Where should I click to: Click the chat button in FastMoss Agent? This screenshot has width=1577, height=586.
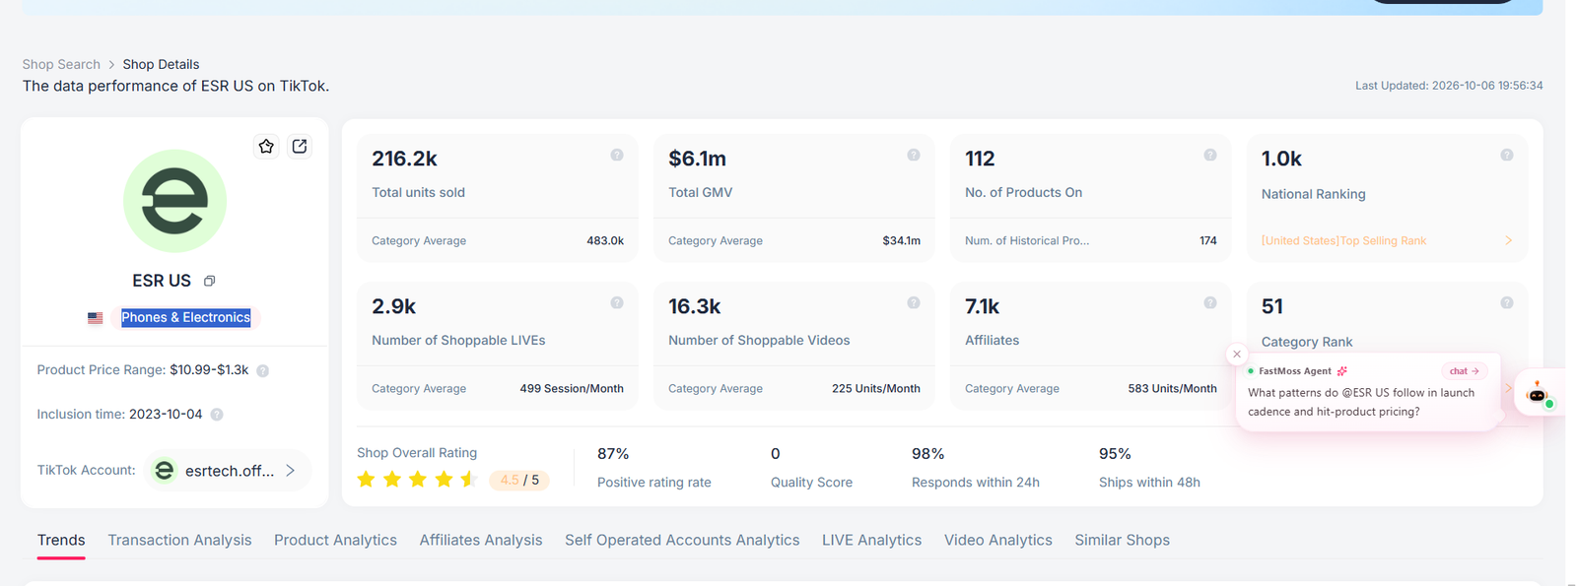coord(1465,371)
